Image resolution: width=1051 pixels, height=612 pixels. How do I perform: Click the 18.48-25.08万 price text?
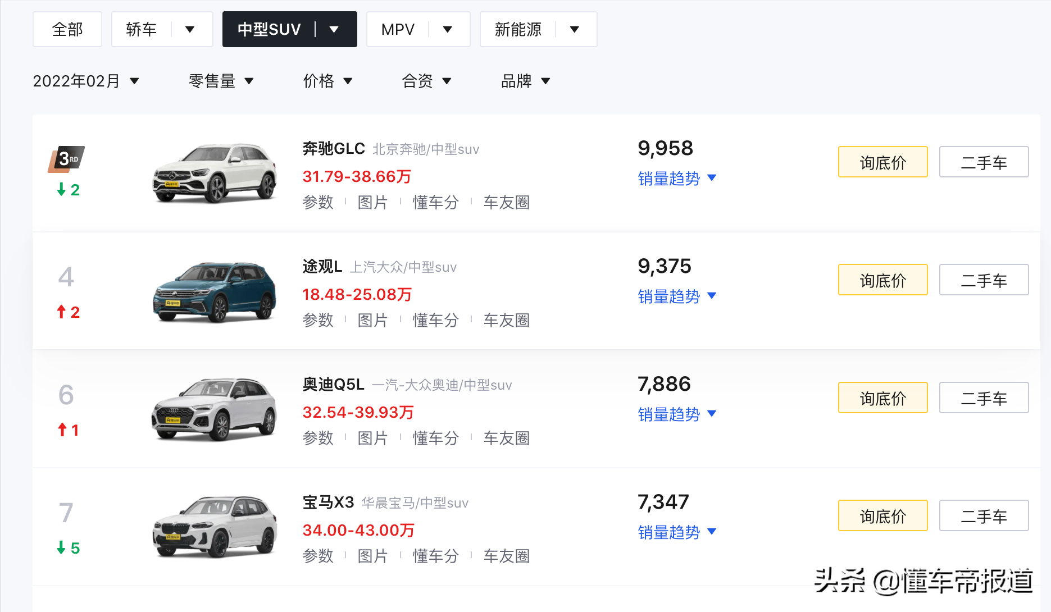tap(357, 295)
